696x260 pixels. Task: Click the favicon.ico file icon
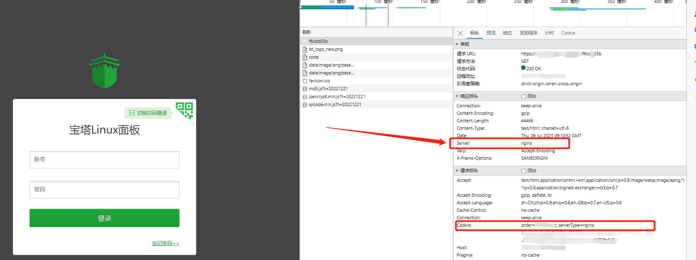point(305,81)
